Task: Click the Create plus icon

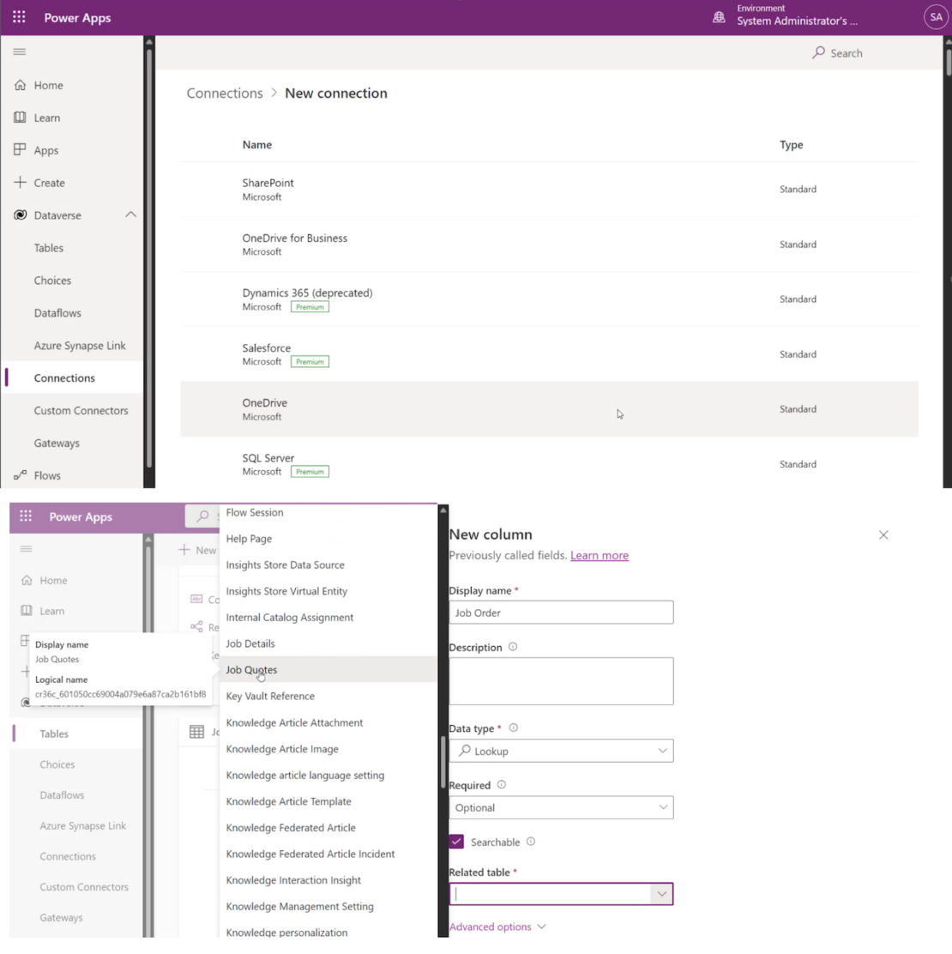Action: click(x=21, y=183)
